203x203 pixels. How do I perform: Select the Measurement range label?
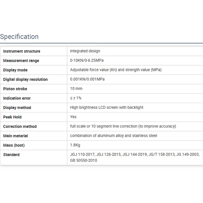pos(21,61)
